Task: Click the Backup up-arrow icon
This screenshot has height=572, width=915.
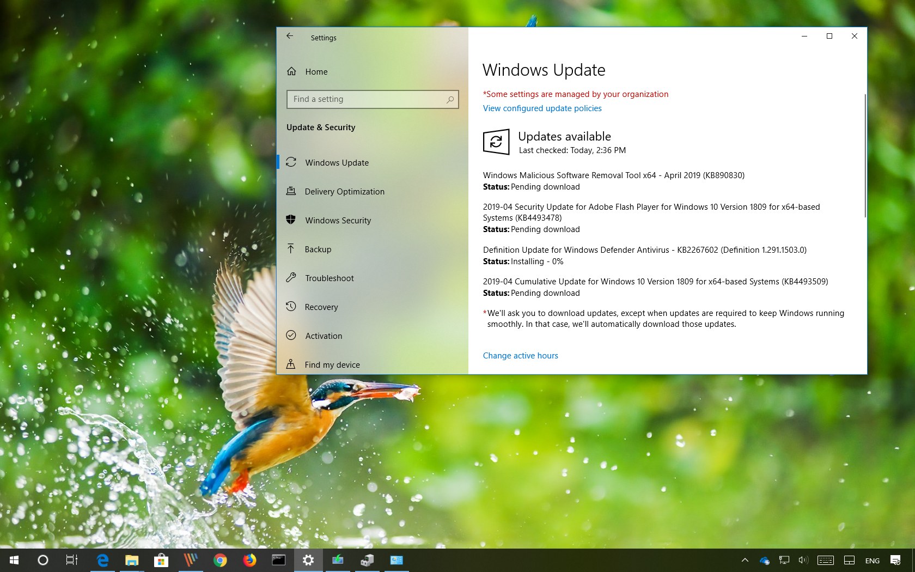Action: pos(291,248)
